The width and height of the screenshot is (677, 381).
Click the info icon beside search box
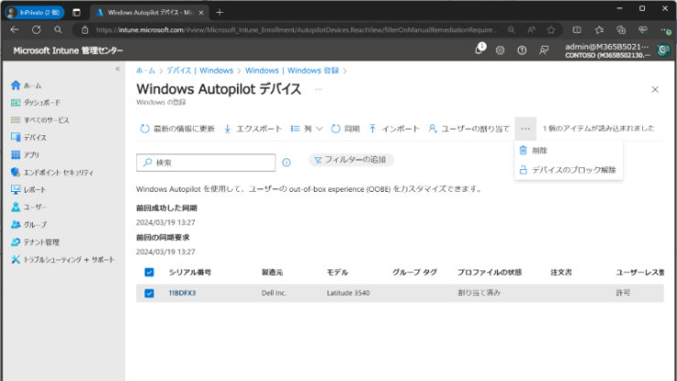(286, 163)
